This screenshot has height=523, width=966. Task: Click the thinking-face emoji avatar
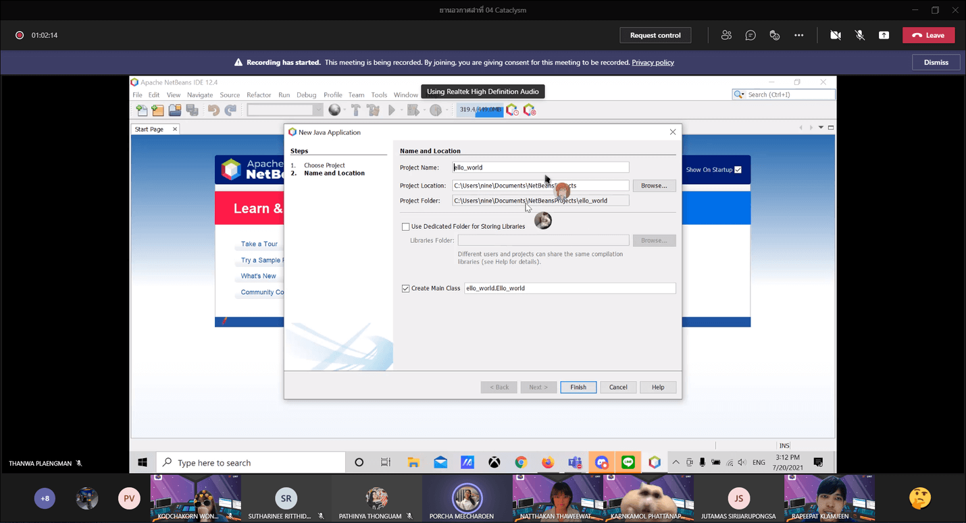(x=920, y=499)
